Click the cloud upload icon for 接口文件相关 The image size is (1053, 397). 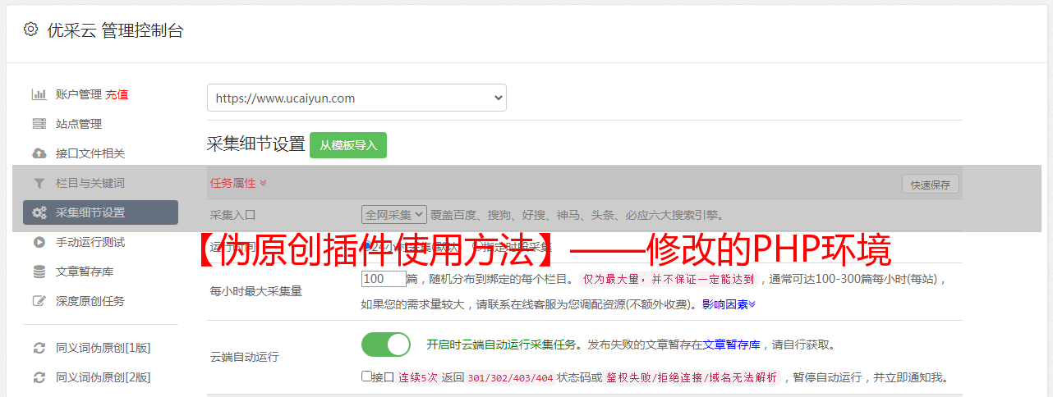[39, 153]
